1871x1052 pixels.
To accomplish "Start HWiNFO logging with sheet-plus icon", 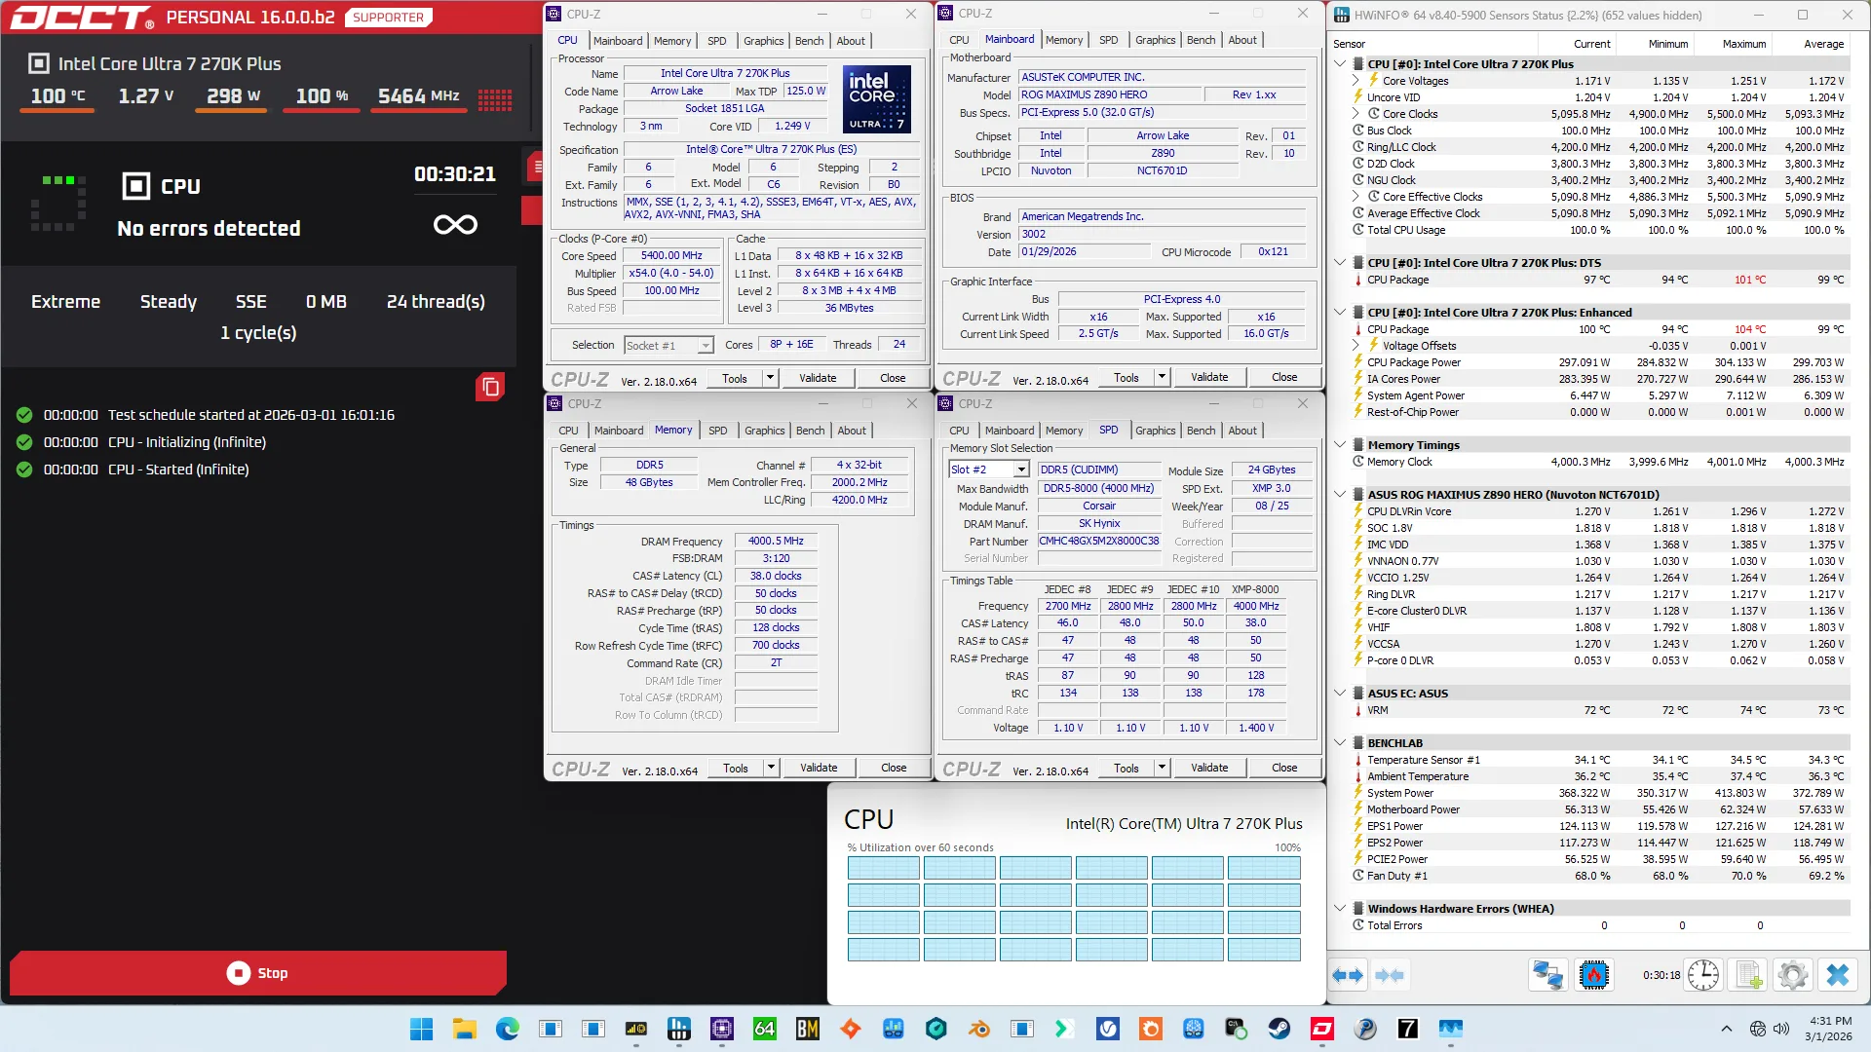I will tap(1748, 975).
